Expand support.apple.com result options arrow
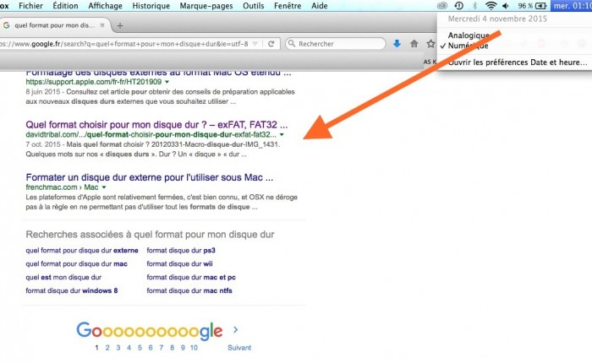Viewport: 592px width, 363px height. (x=167, y=82)
